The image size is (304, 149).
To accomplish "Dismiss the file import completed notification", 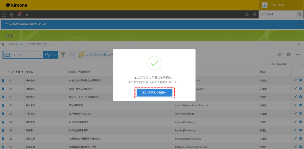I will point(300,25).
